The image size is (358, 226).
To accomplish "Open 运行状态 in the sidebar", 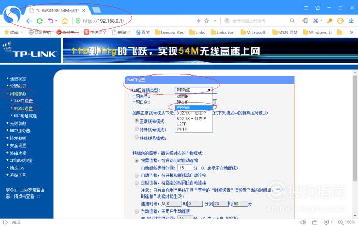I will click(x=18, y=79).
